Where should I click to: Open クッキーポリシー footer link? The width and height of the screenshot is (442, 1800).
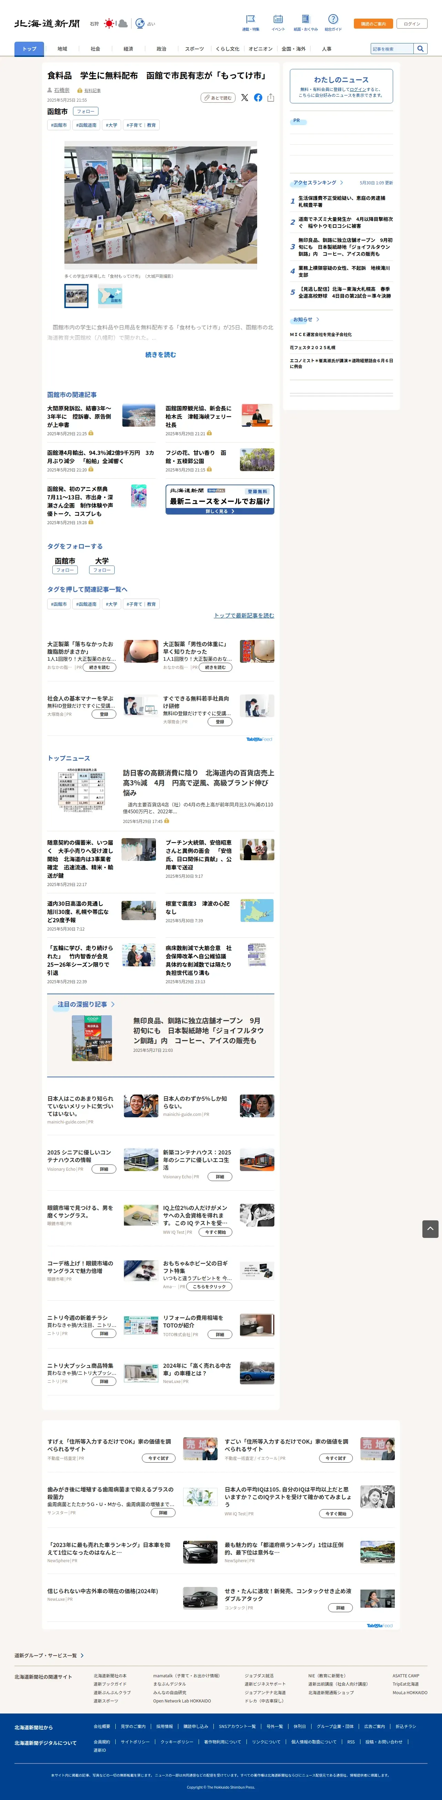(x=177, y=1742)
